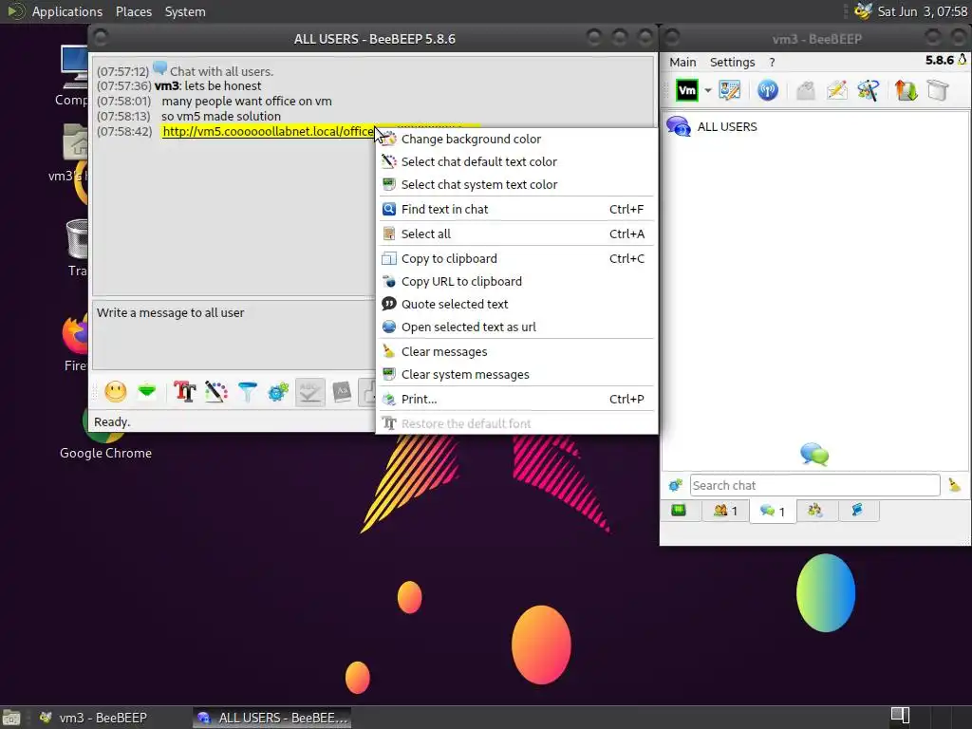Choose Select all from context menu
This screenshot has width=972, height=729.
coord(515,234)
